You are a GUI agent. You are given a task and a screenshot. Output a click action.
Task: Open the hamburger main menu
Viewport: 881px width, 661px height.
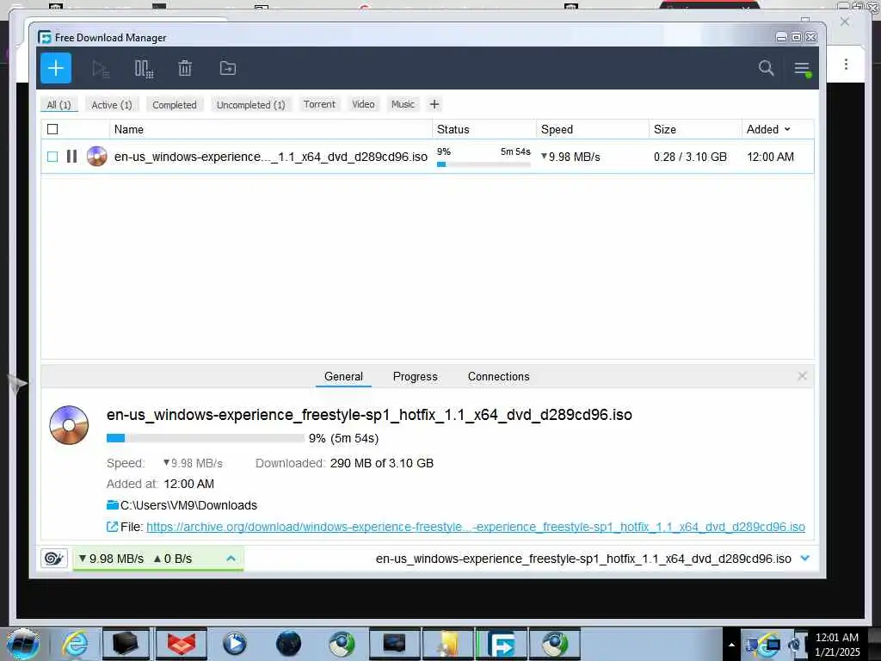click(x=802, y=69)
